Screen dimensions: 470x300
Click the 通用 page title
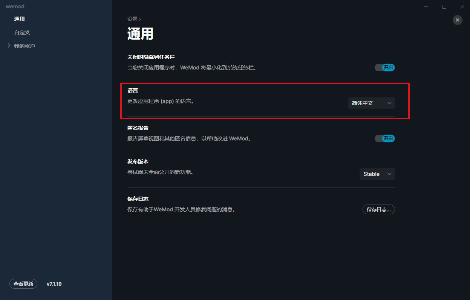(x=140, y=34)
